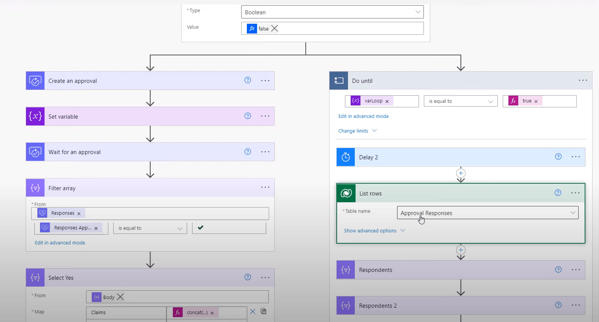Screen dimensions: 599x322
Task: Click the Responses App... token in filter
Action: pyautogui.click(x=71, y=228)
